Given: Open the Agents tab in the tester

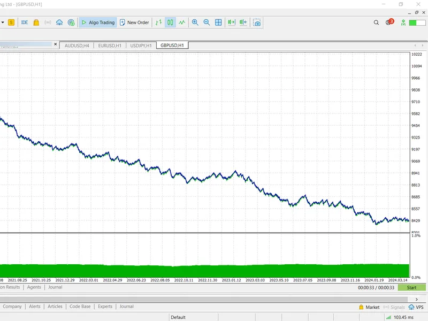Looking at the screenshot, I should (34, 287).
